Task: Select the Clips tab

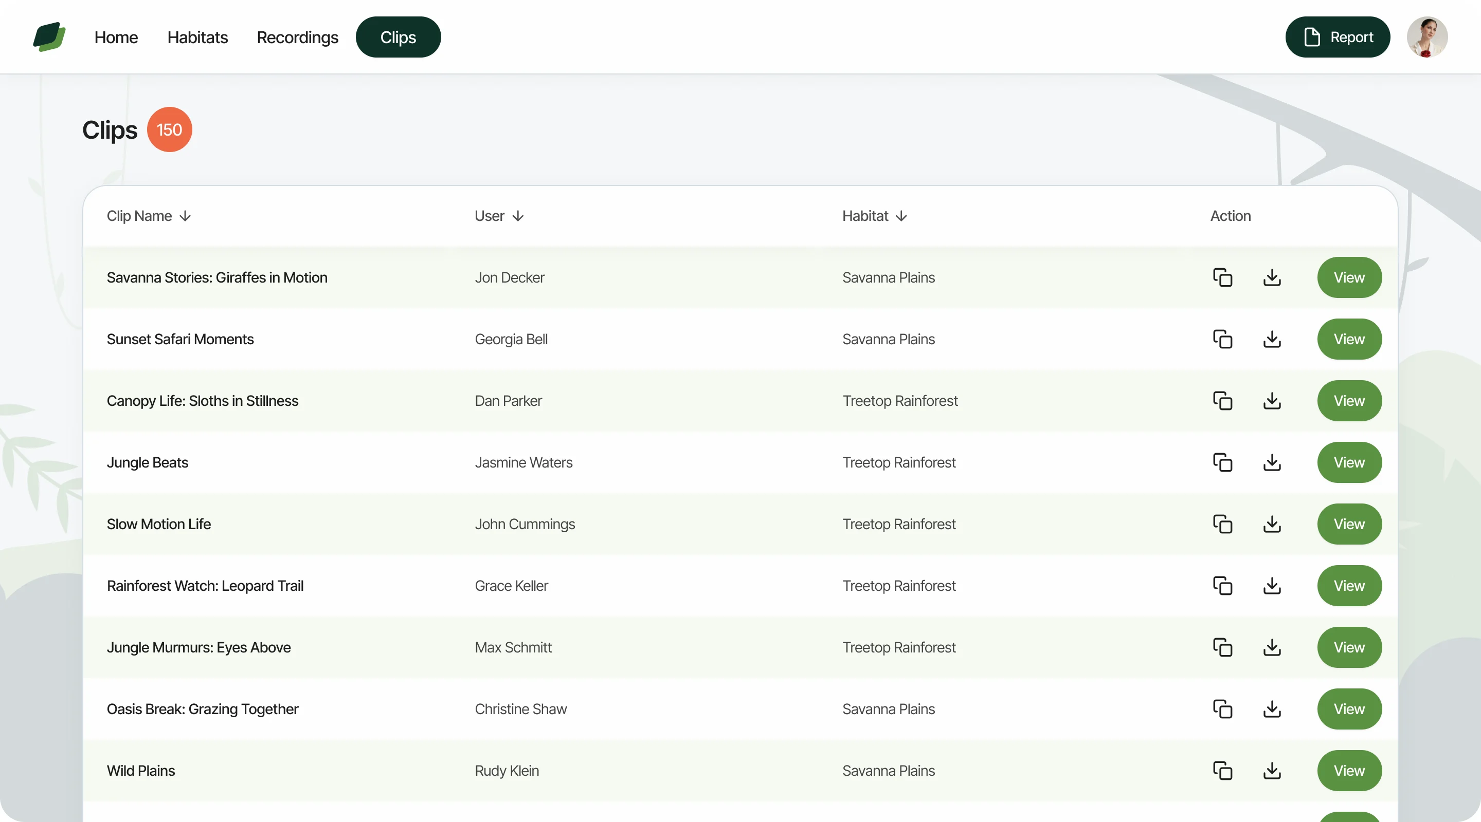Action: (x=399, y=37)
